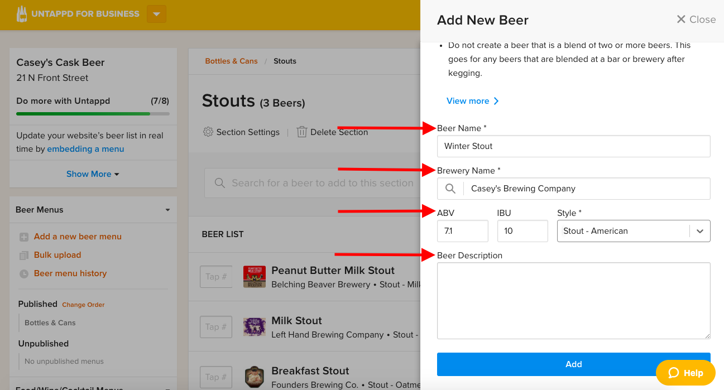The width and height of the screenshot is (724, 390).
Task: Click the Left Hand Milk Stout label thumbnail
Action: pyautogui.click(x=255, y=327)
